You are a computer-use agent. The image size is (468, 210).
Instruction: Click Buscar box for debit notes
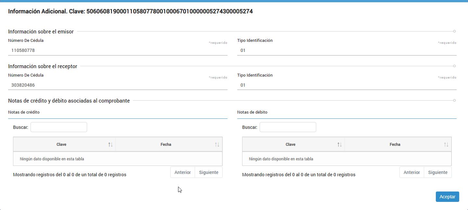(288, 127)
